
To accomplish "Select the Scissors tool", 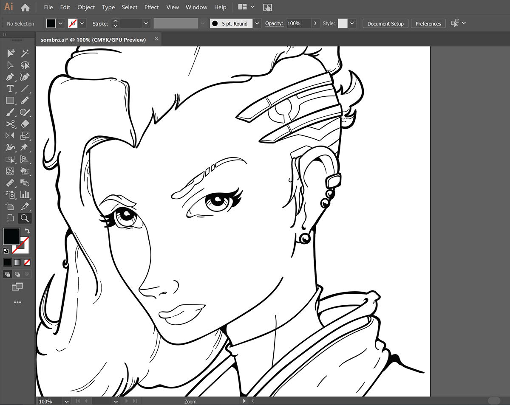I will 10,124.
